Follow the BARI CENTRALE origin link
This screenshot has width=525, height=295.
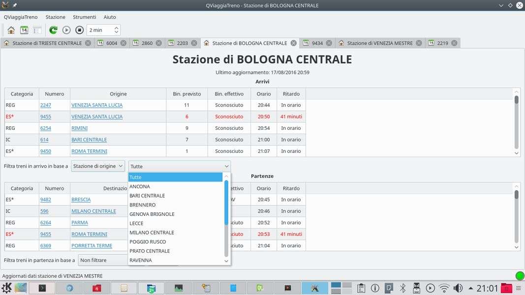pyautogui.click(x=89, y=140)
